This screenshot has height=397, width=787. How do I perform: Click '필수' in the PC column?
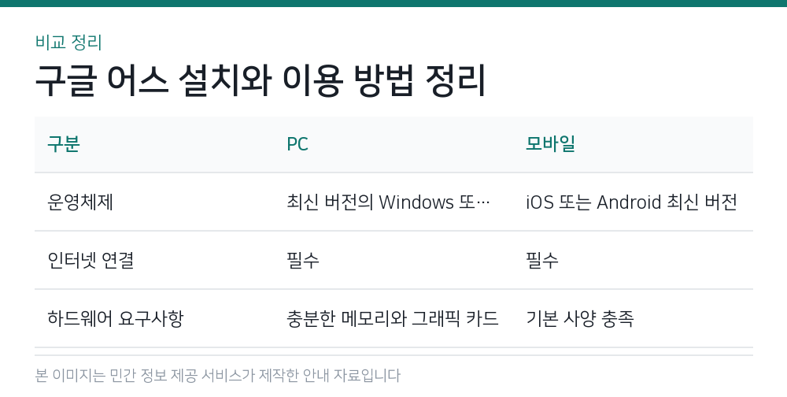click(303, 260)
